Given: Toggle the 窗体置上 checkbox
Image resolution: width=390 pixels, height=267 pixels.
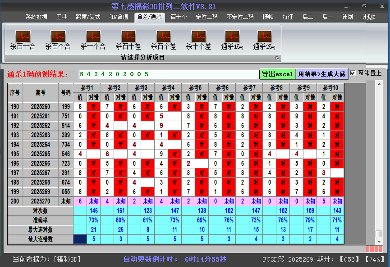Looking at the screenshot, I should 353,73.
